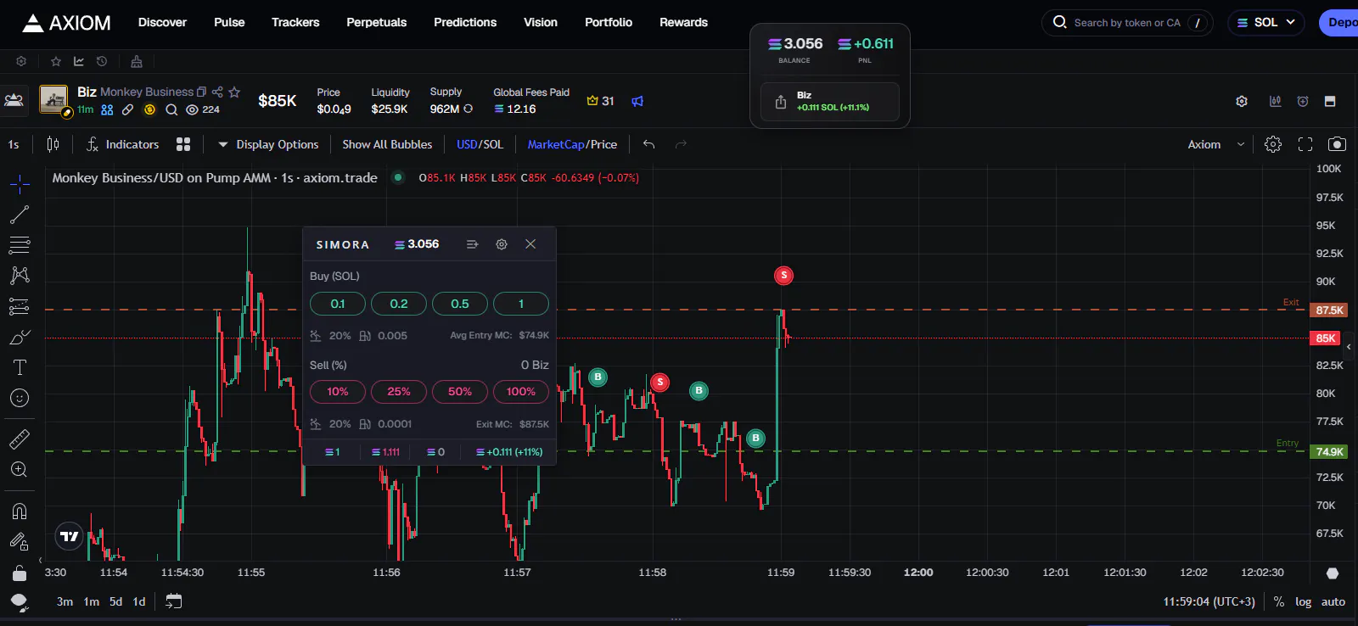Viewport: 1358px width, 626px height.
Task: Open SIMORA panel settings gear
Action: pos(502,244)
